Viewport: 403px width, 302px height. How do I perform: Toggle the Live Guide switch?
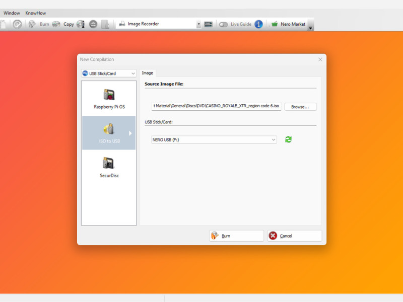223,24
